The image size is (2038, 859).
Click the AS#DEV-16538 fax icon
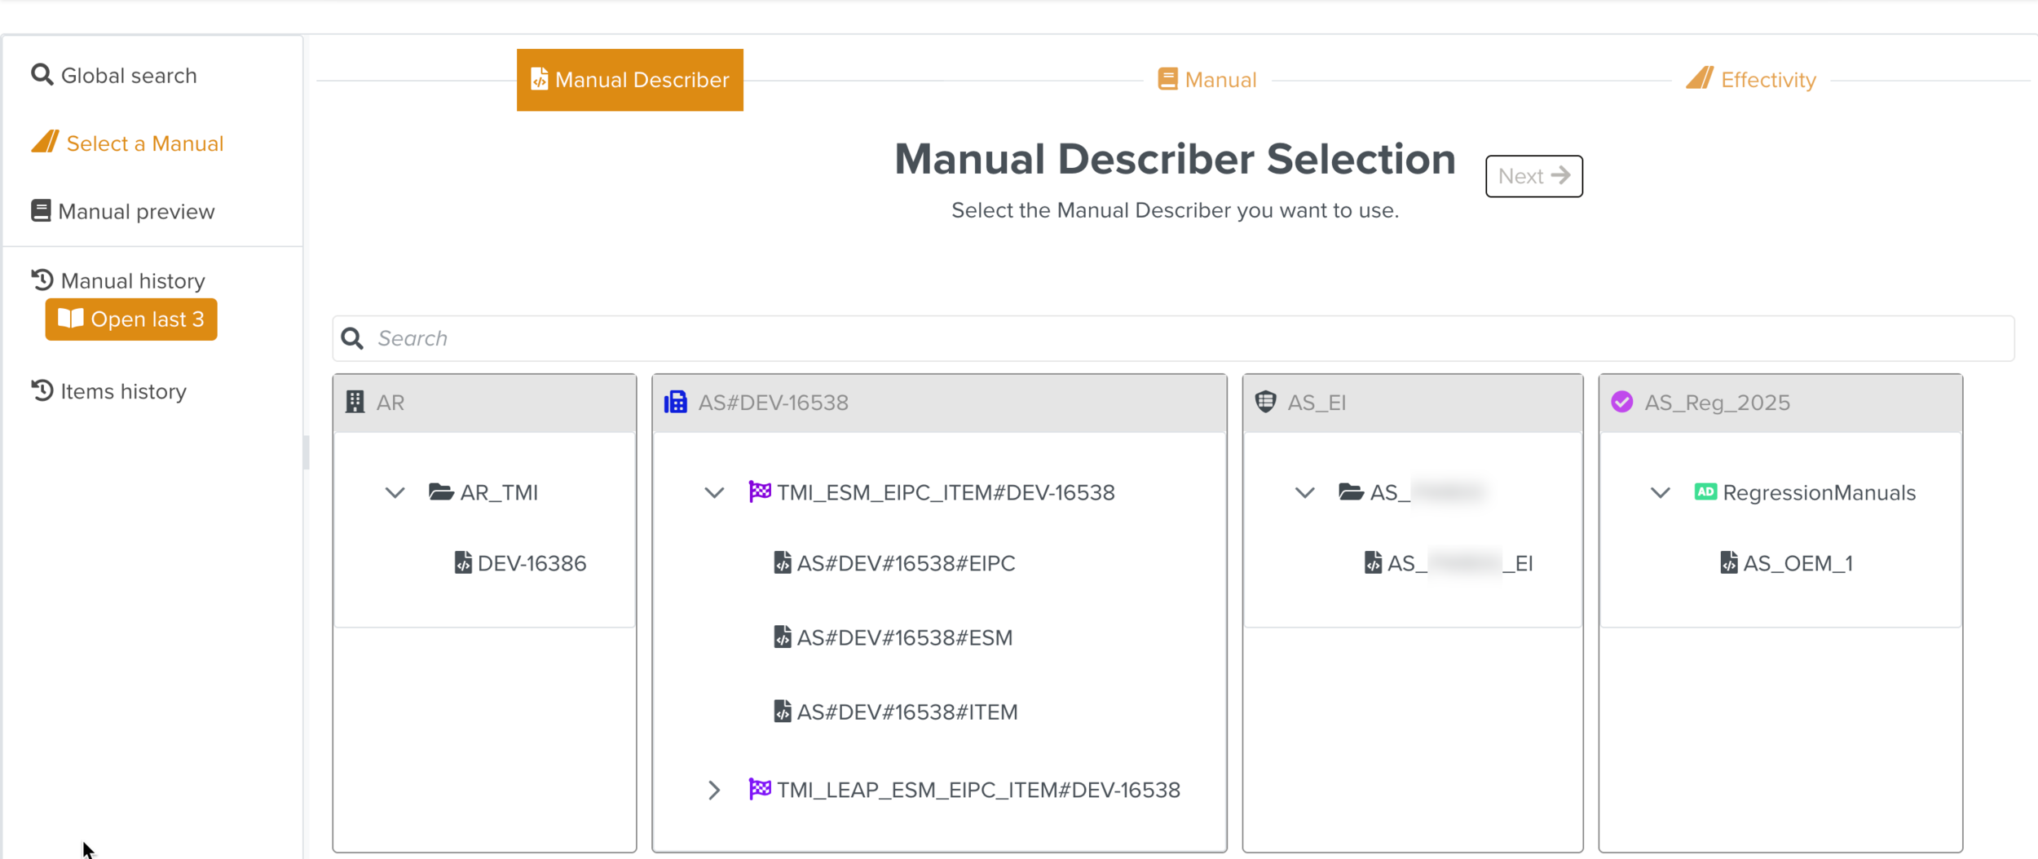(676, 403)
